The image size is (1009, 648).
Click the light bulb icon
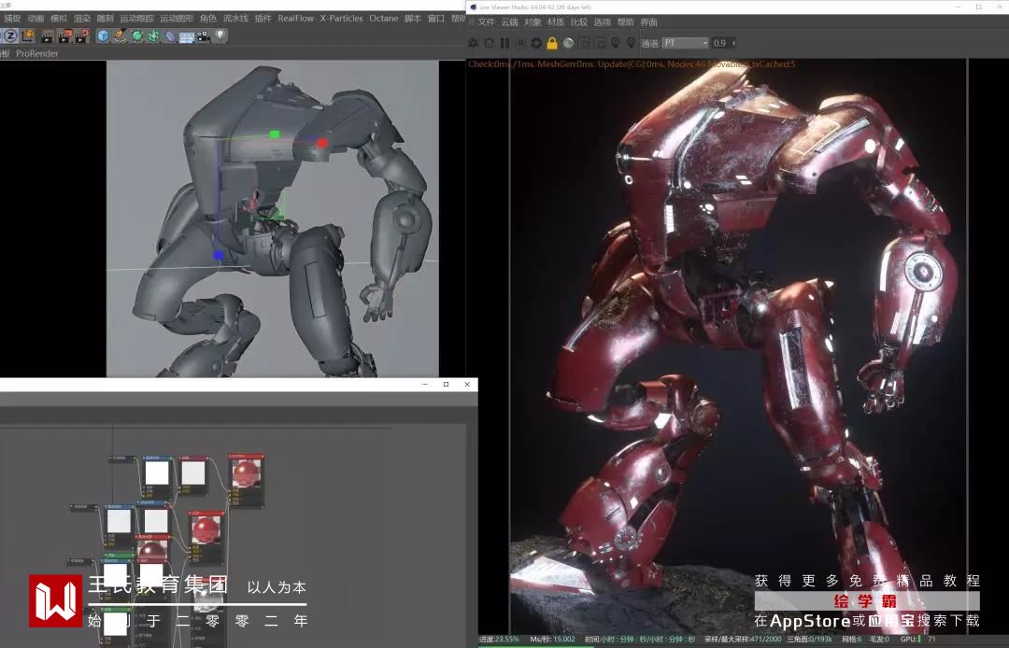coord(220,36)
